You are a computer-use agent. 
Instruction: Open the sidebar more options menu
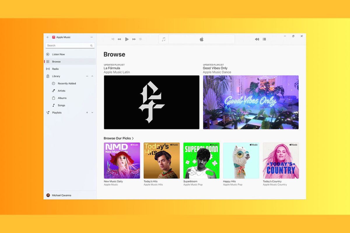[x=92, y=37]
